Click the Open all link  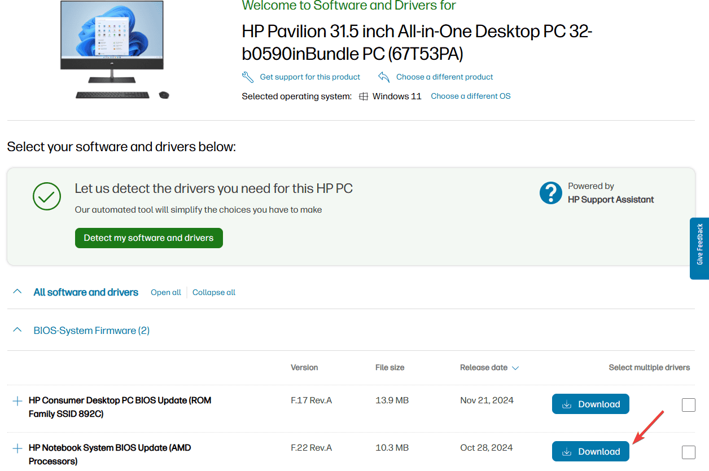tap(166, 292)
